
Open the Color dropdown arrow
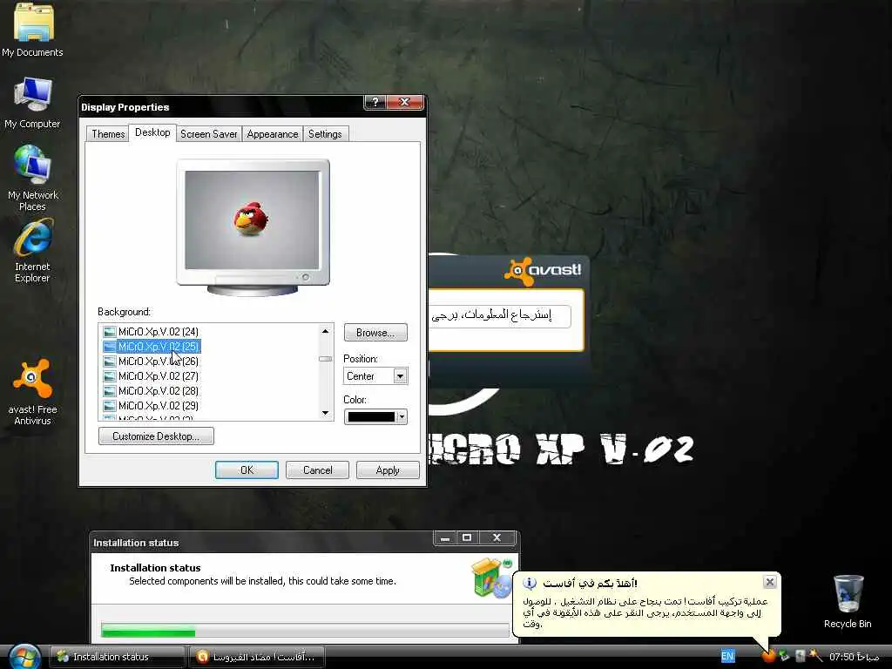coord(402,417)
